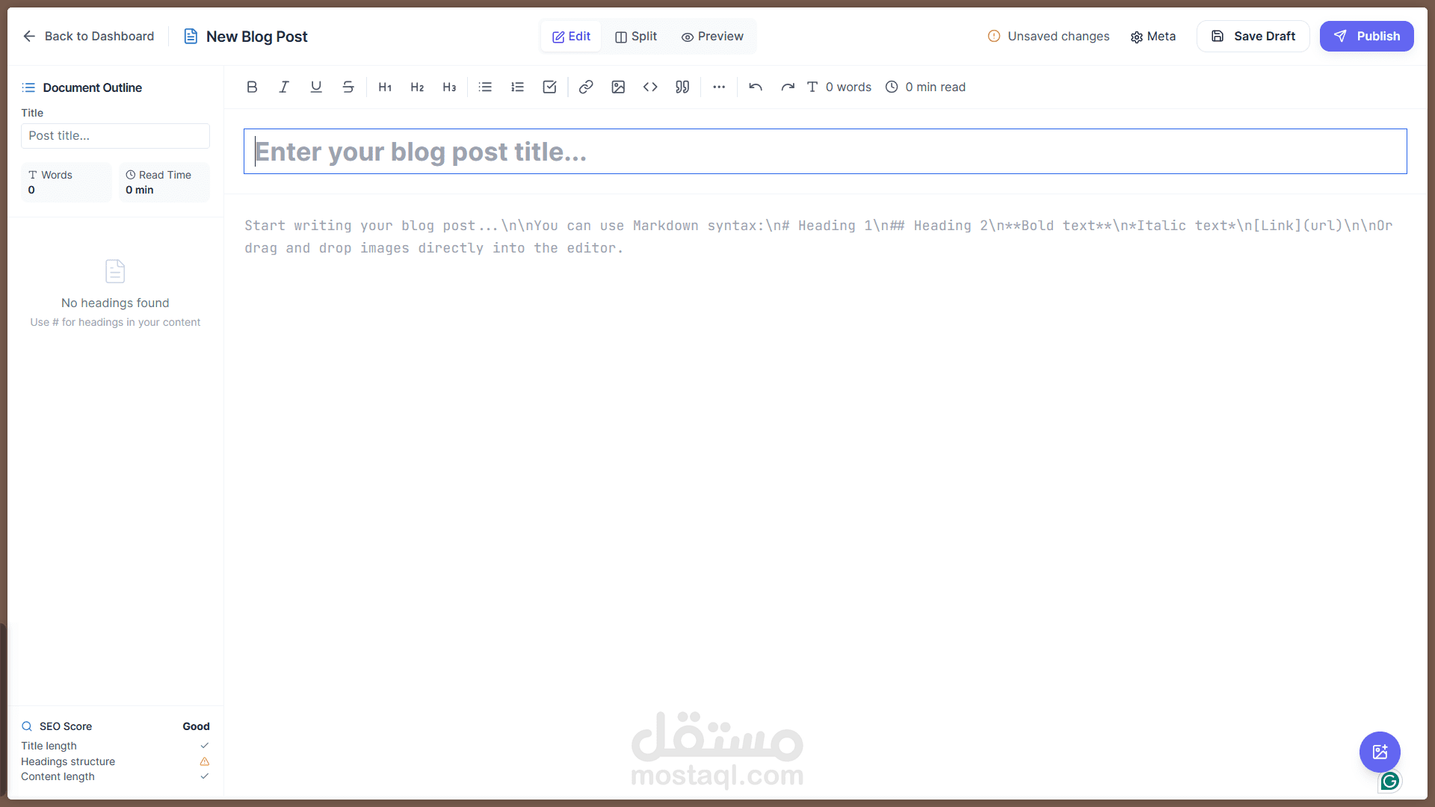
Task: Open the floating AI image button
Action: point(1380,752)
